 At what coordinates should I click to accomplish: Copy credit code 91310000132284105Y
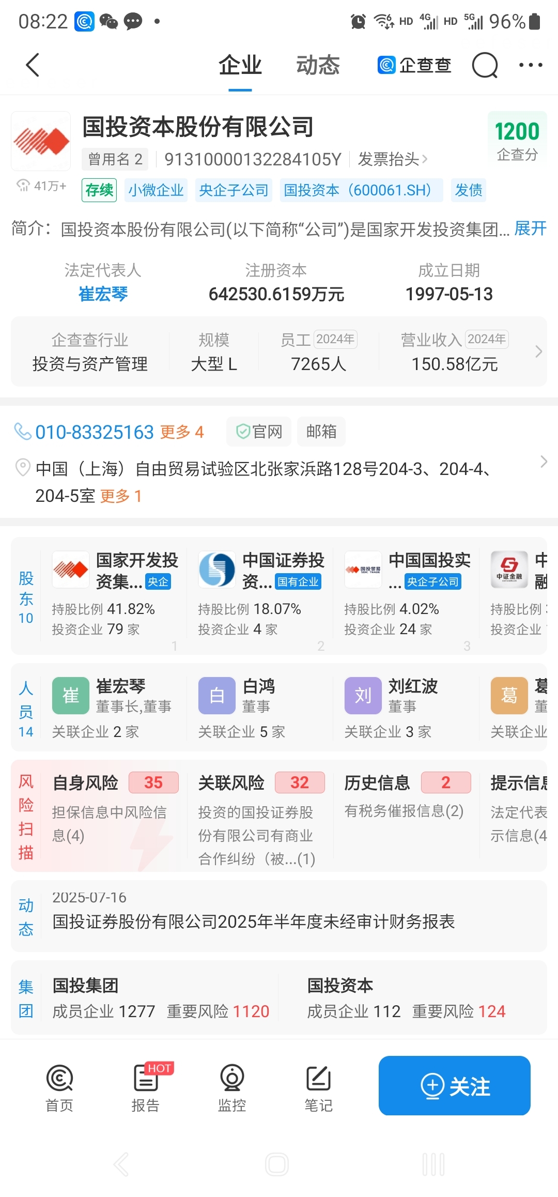click(x=253, y=159)
